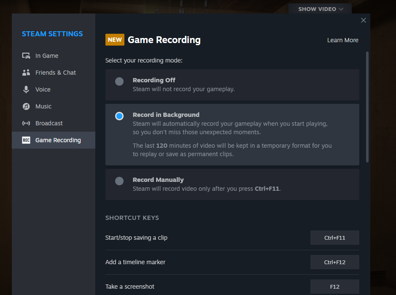Click the settings panel vertical scrollbar
The width and height of the screenshot is (396, 295).
pyautogui.click(x=367, y=107)
